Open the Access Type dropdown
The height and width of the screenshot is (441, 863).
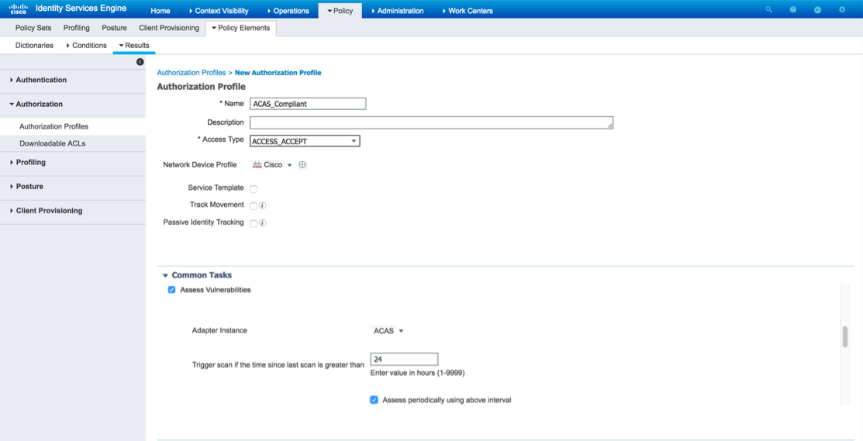pos(305,141)
